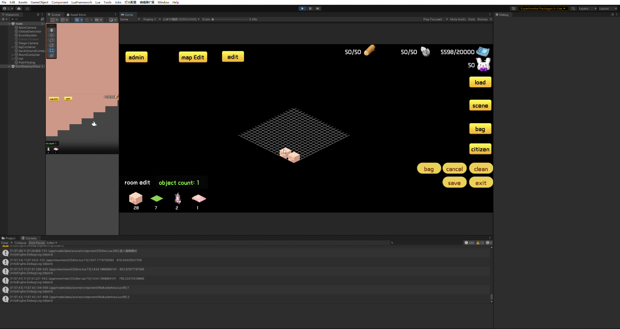Viewport: 620px width, 329px height.
Task: Expand RoomContainer in Hierarchy
Action: [13, 55]
